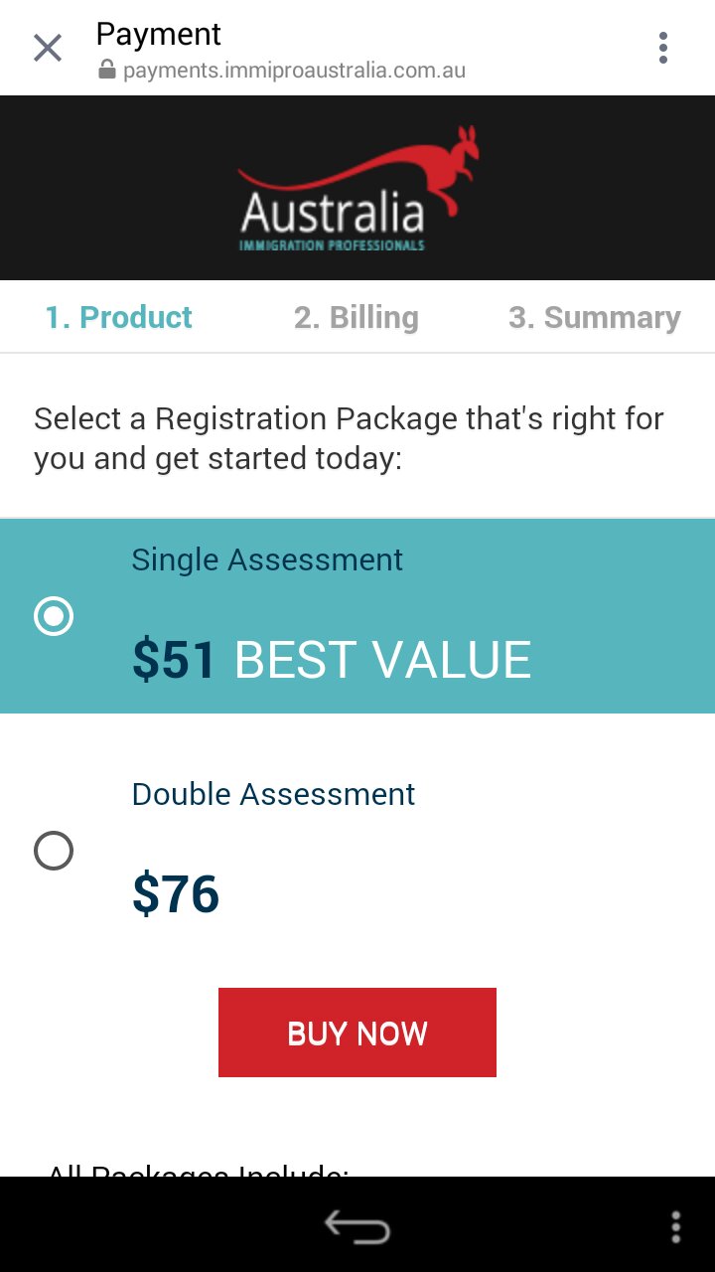Tap the $76 price of Double Assessment

click(176, 894)
